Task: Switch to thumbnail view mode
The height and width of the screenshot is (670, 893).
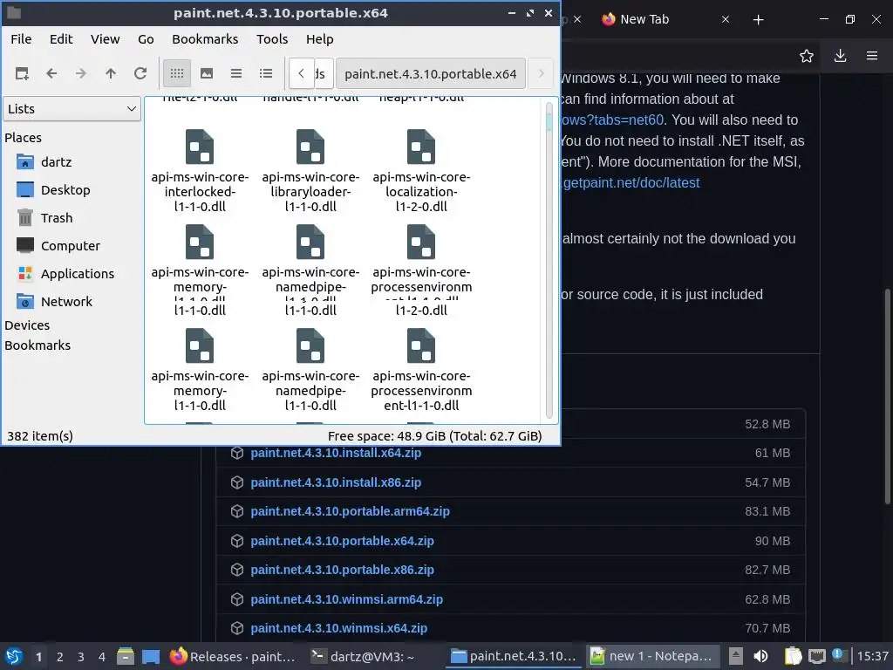Action: 207,73
